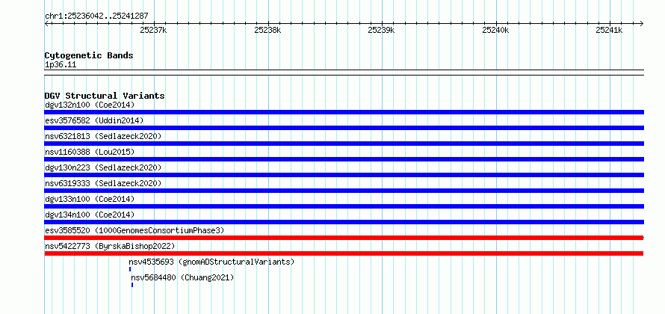665x314 pixels.
Task: Click the Cytogenetic Bands track title
Action: [x=89, y=55]
